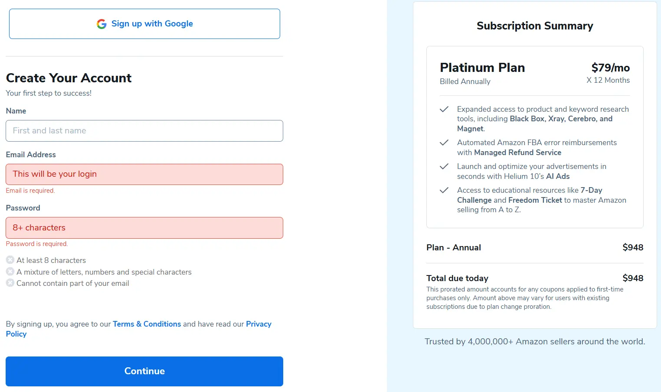Click the $948 Total due today amount
This screenshot has width=661, height=392.
(x=633, y=278)
